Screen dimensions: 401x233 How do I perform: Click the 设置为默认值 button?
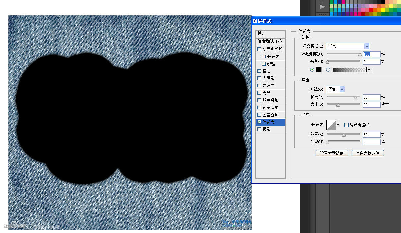[x=332, y=153]
